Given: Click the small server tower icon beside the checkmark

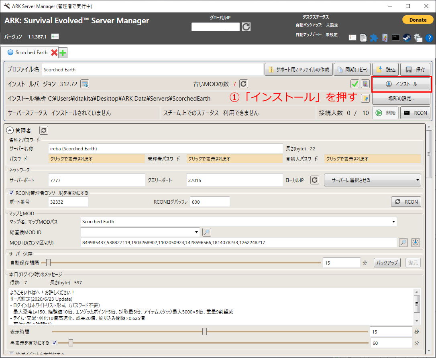Looking at the screenshot, I should (365, 84).
